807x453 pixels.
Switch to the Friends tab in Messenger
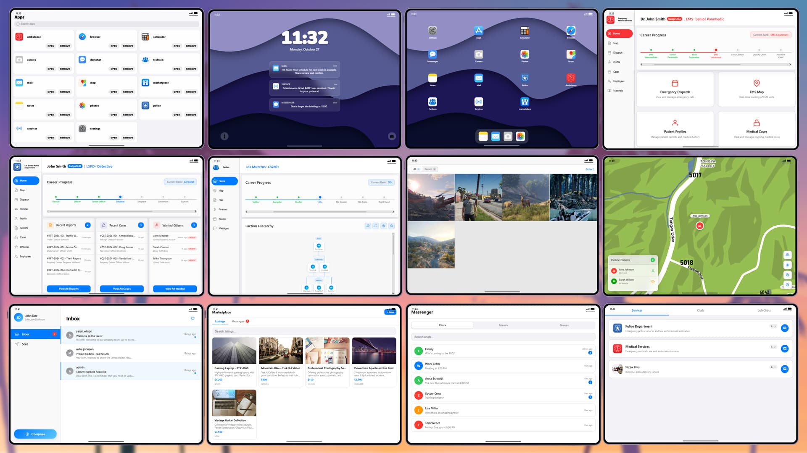(x=503, y=325)
